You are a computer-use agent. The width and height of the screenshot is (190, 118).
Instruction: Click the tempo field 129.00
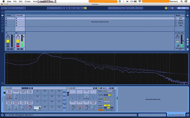pyautogui.click(x=8, y=8)
